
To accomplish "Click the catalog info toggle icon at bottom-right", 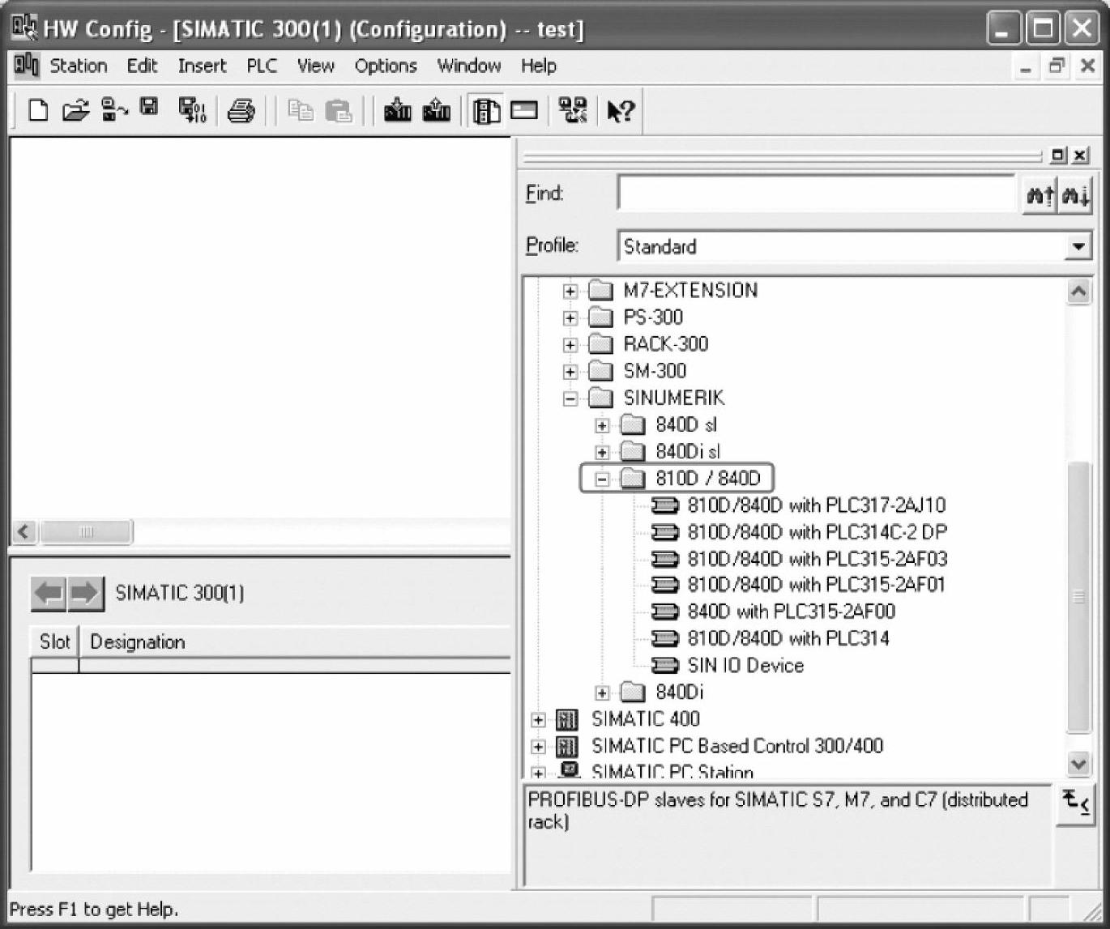I will (x=1075, y=803).
